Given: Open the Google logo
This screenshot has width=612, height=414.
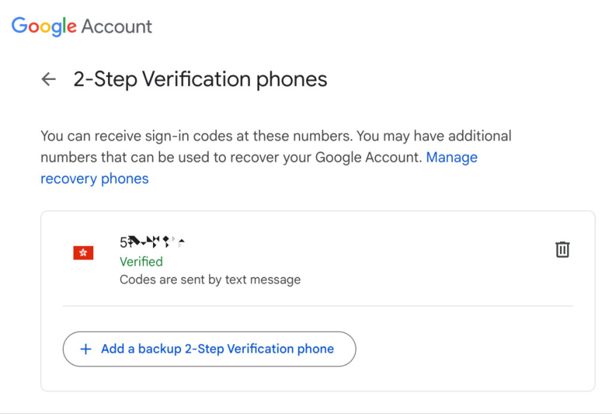Looking at the screenshot, I should pyautogui.click(x=44, y=26).
